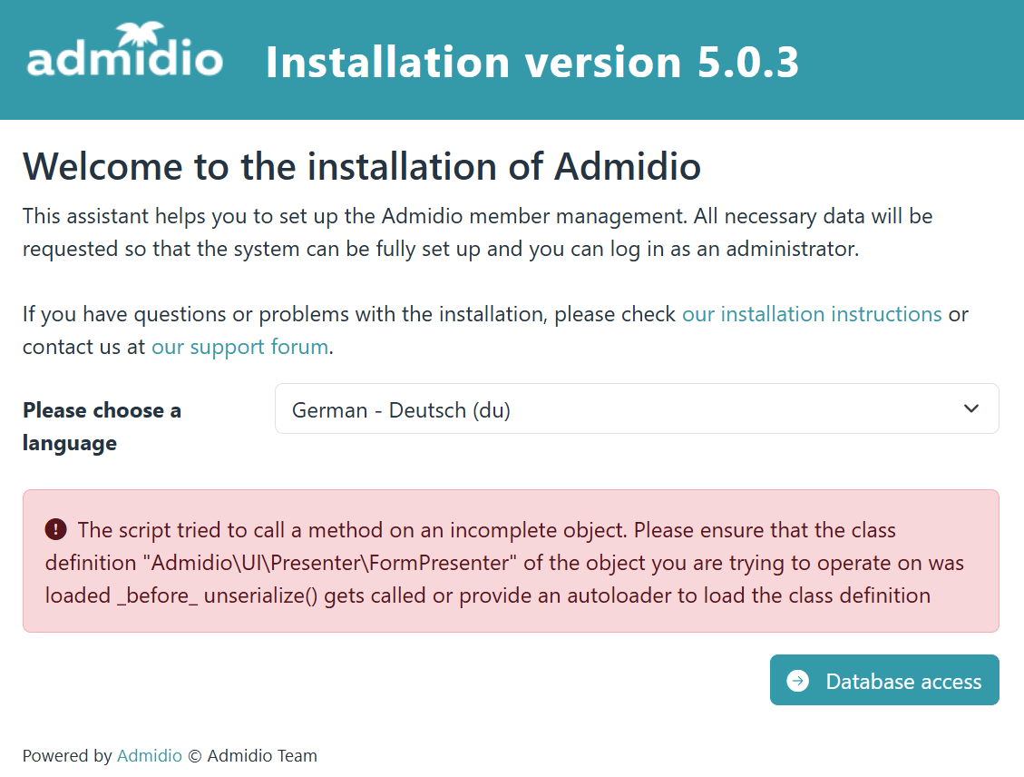Click the "Admidio\UI\Presenter\FormPresenter" class name in the error
The image size is (1024, 777).
pyautogui.click(x=333, y=563)
